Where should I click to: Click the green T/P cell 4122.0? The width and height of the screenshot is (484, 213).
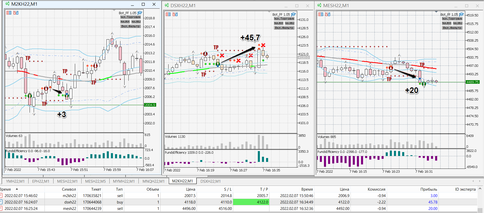click(x=251, y=202)
